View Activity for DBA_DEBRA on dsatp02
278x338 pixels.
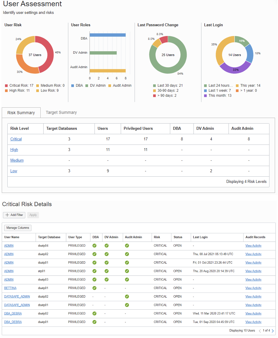click(x=254, y=314)
